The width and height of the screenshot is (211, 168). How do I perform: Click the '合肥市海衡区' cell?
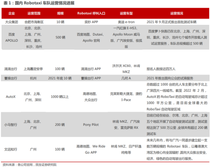(34, 22)
